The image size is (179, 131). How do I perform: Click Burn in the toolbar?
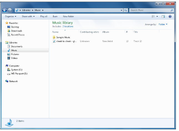point(55,17)
